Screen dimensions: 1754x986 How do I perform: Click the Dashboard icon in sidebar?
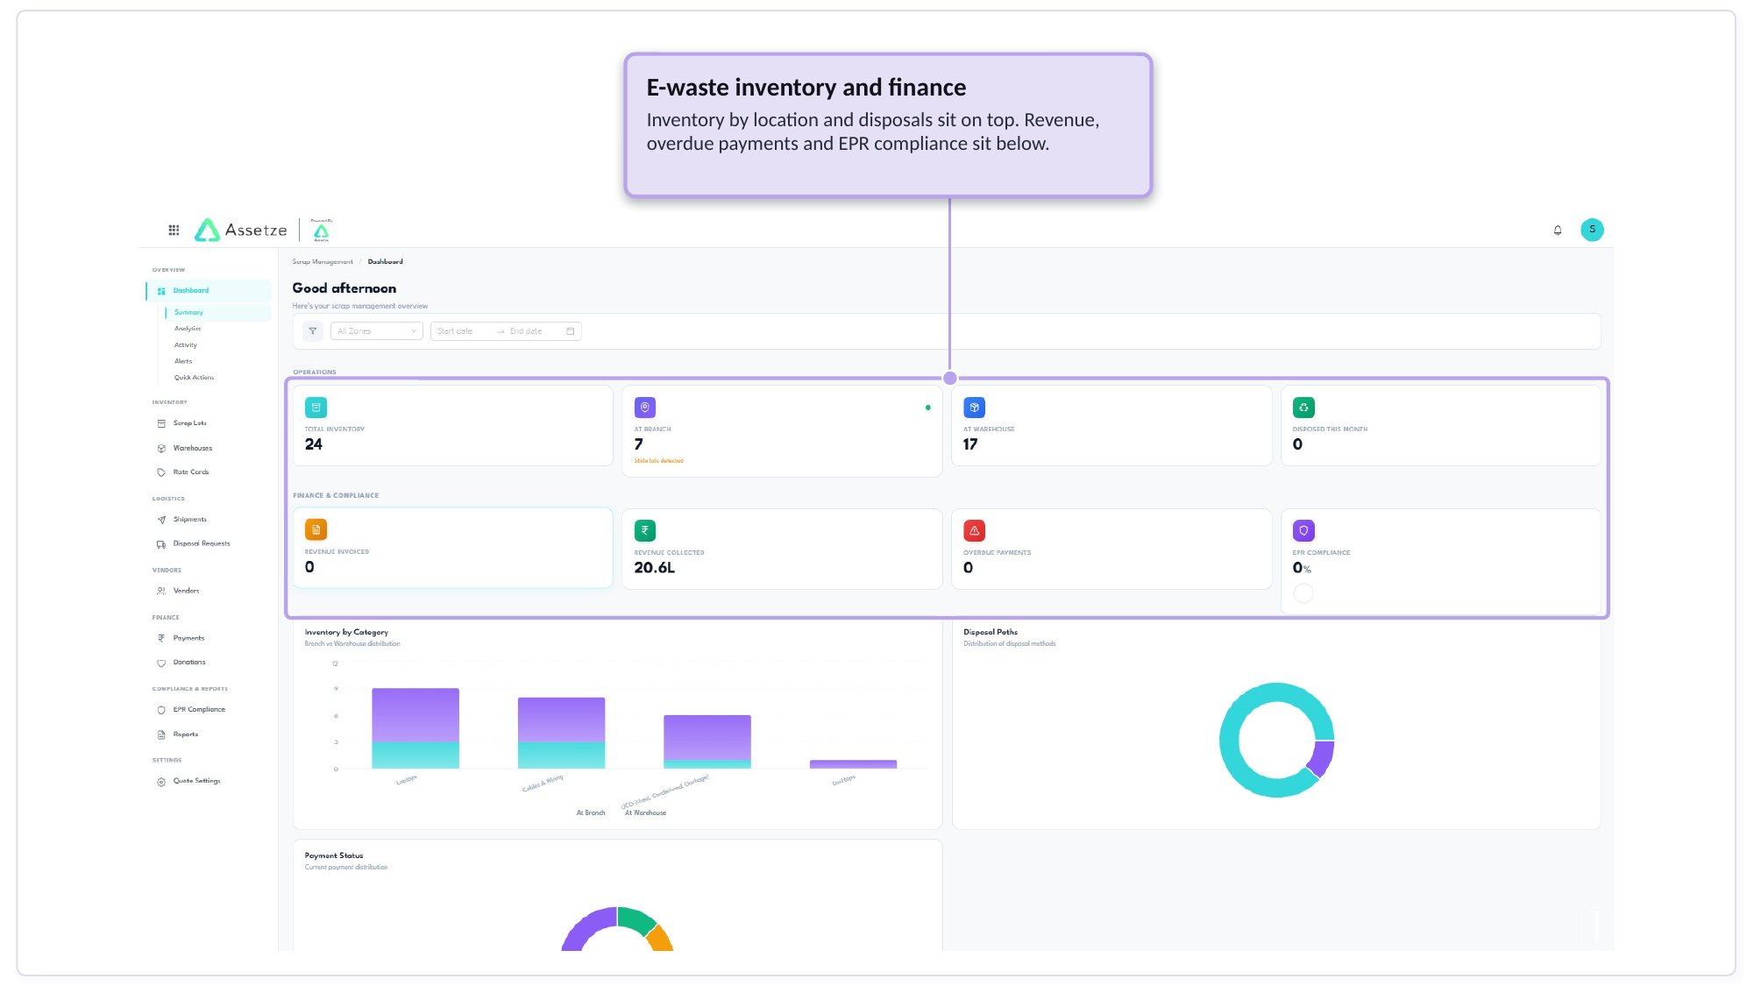161,291
